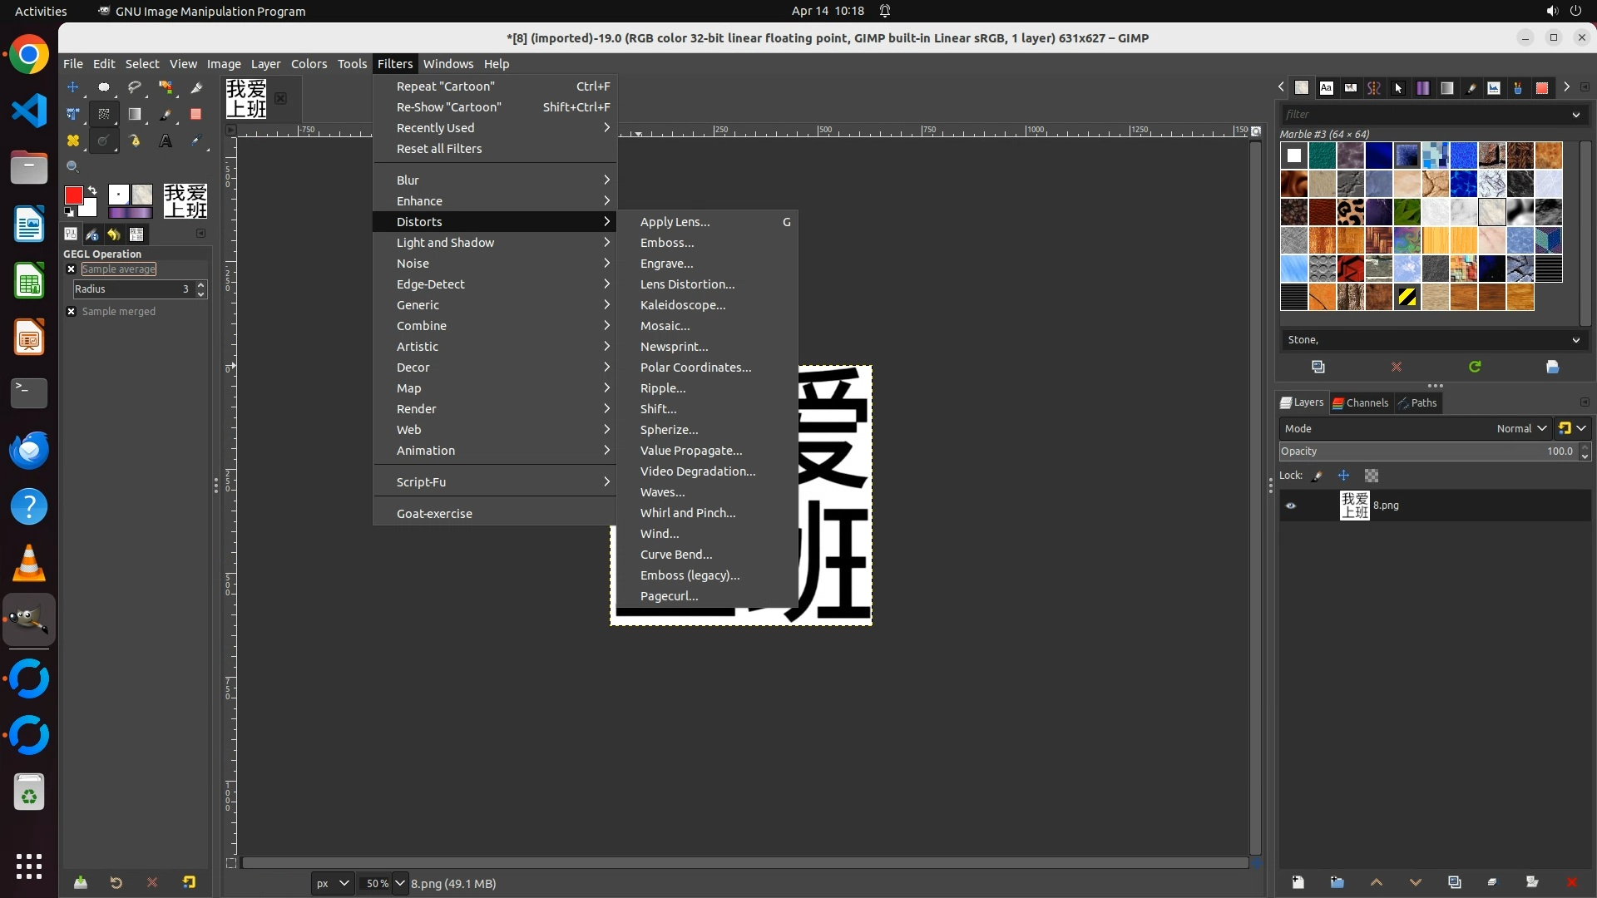Select the Zoom magnifier tool
The image size is (1597, 898).
[x=73, y=167]
